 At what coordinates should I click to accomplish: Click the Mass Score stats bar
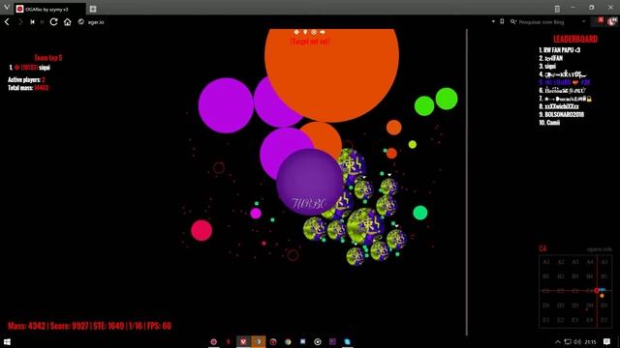pyautogui.click(x=89, y=326)
